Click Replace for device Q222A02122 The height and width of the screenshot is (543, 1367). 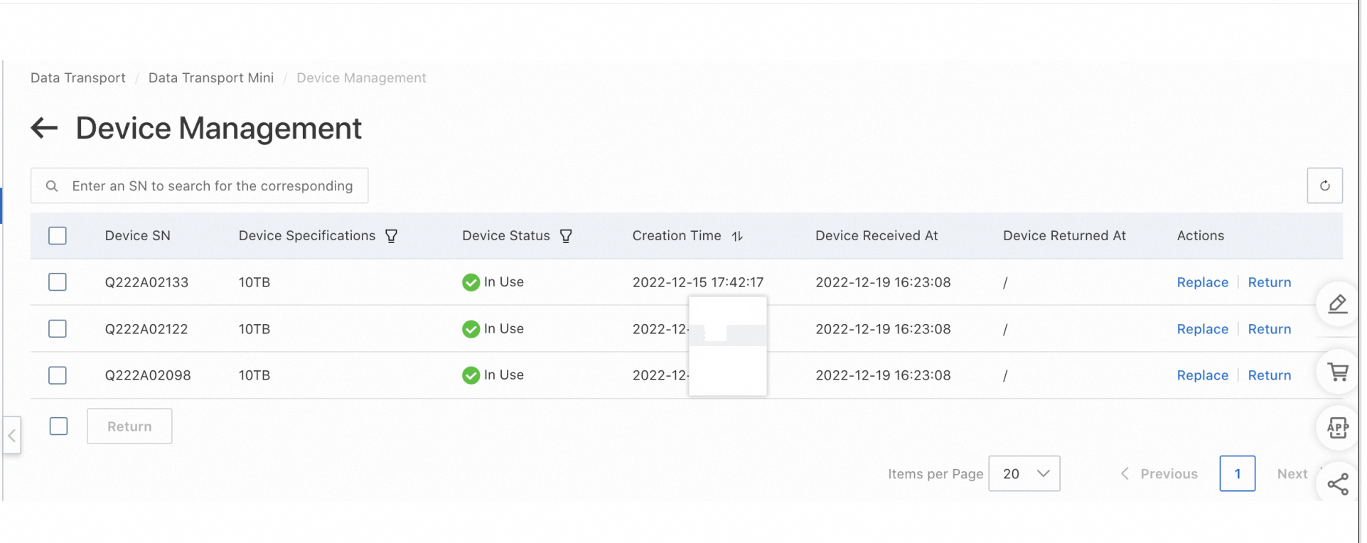tap(1203, 329)
